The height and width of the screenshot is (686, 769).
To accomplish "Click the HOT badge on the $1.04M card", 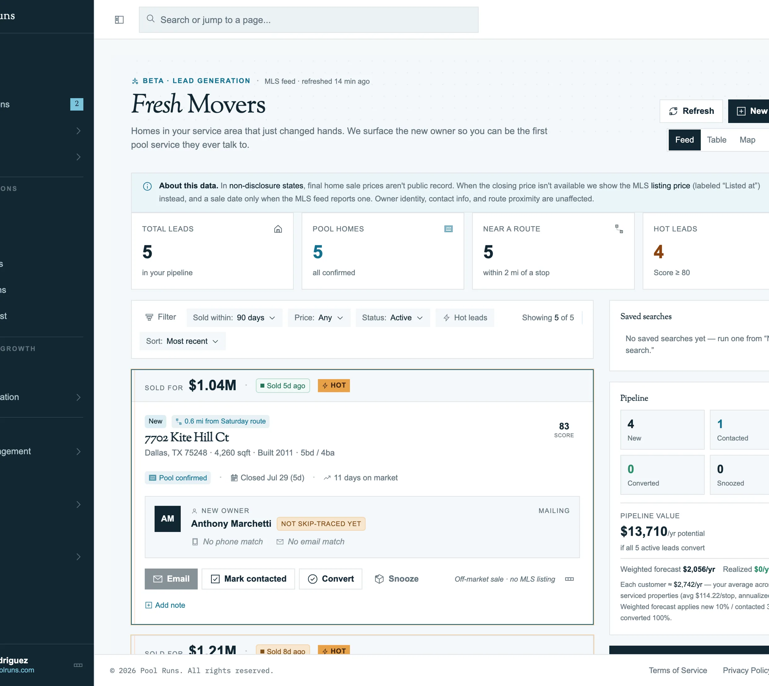I will point(334,385).
